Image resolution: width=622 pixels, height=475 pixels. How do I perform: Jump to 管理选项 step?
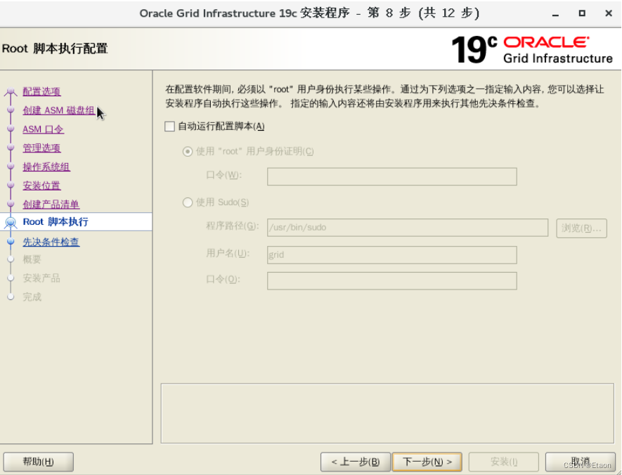[41, 148]
